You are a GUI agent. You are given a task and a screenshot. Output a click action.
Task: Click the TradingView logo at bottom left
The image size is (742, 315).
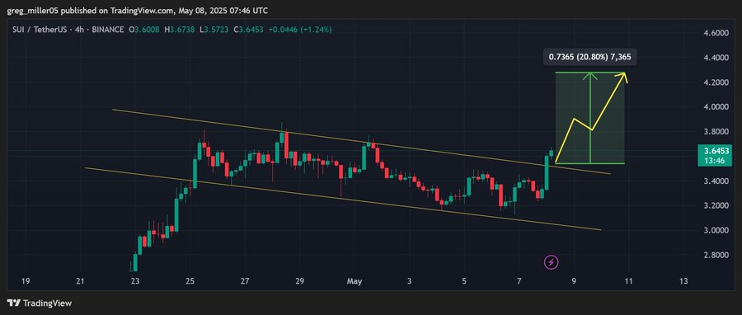(40, 303)
